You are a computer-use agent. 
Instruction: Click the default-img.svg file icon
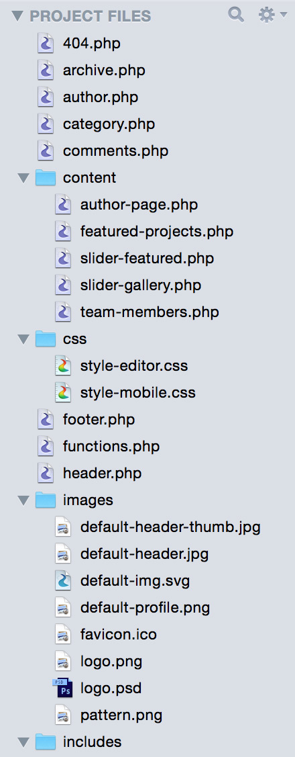point(63,580)
